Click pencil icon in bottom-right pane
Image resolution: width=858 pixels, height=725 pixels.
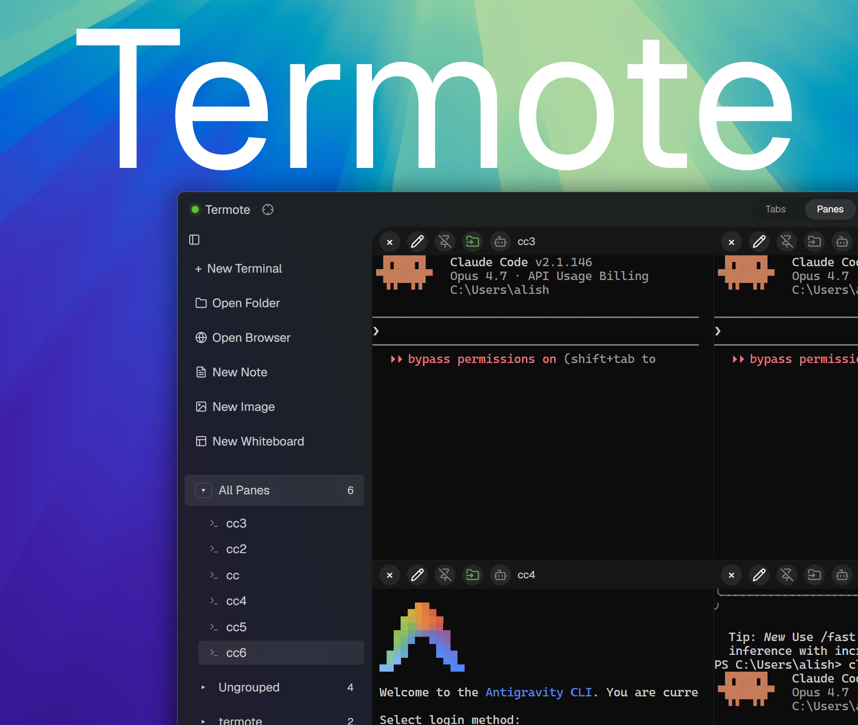759,575
